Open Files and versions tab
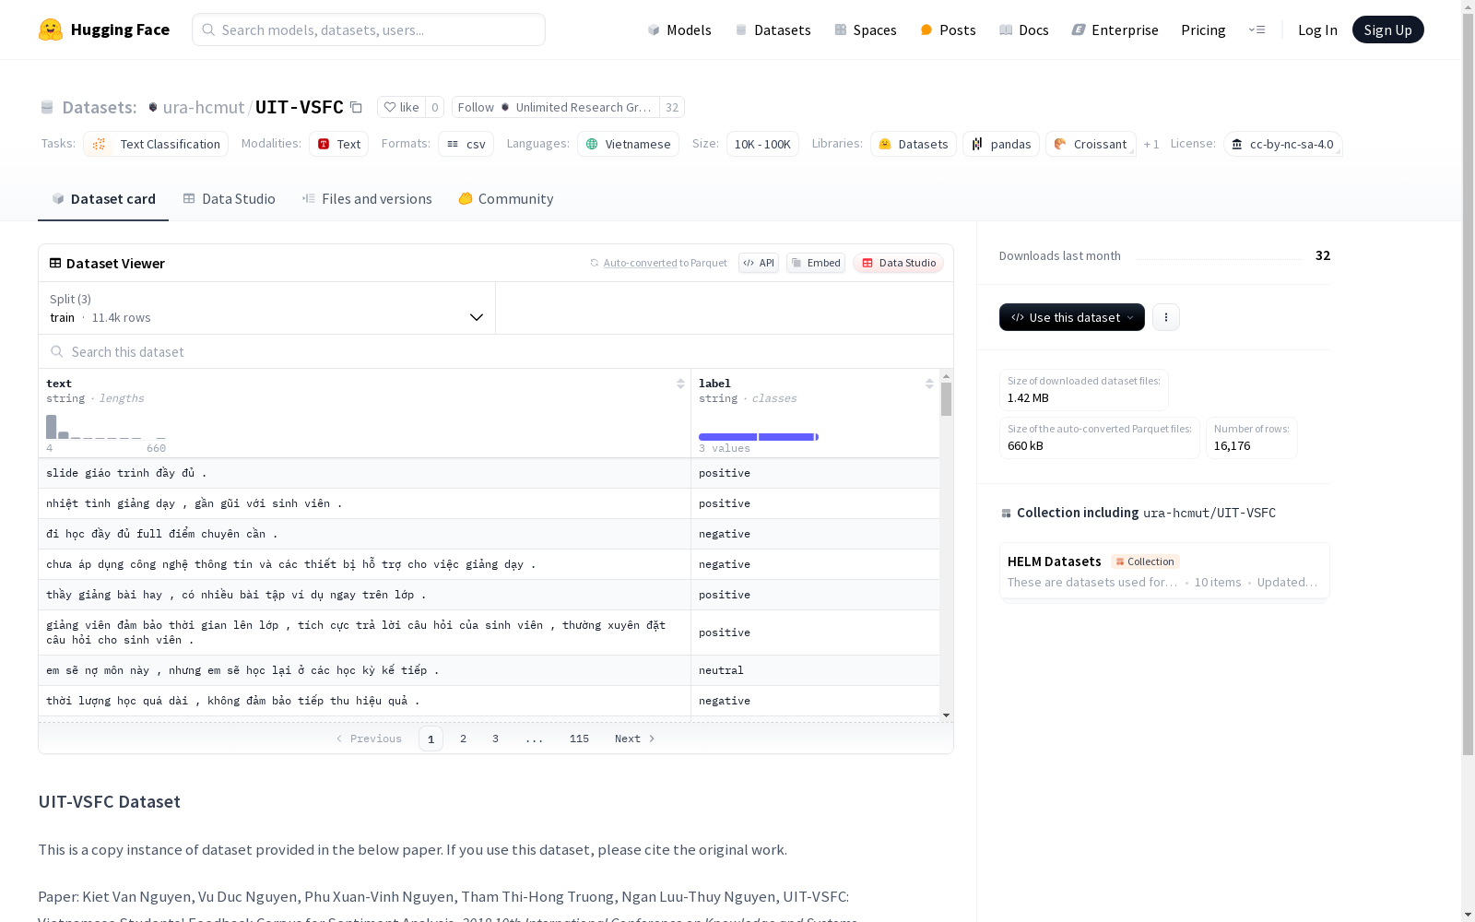1475x922 pixels. tap(367, 199)
